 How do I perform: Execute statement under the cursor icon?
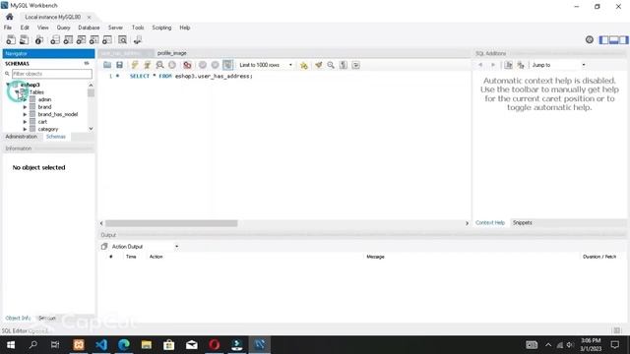tap(147, 65)
